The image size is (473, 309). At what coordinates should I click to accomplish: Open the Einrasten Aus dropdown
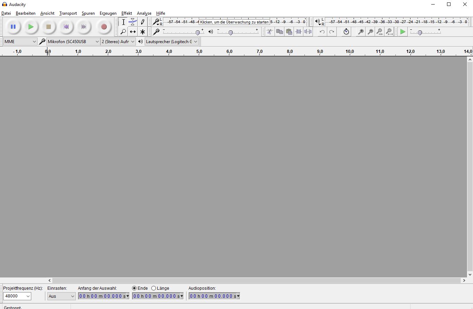(61, 296)
